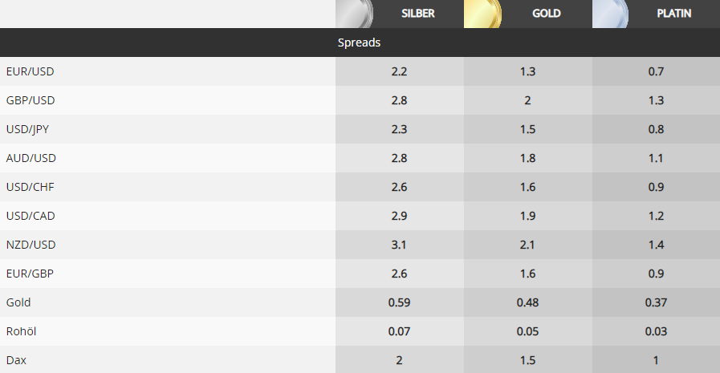Click Gold row Silber spread 0.59
The width and height of the screenshot is (720, 373).
pyautogui.click(x=399, y=302)
